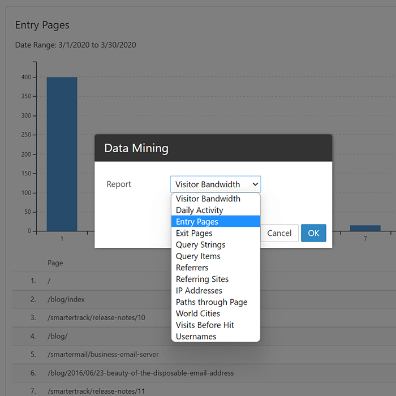The height and width of the screenshot is (396, 396).
Task: Select Visits Before Hit option
Action: [x=216, y=325]
